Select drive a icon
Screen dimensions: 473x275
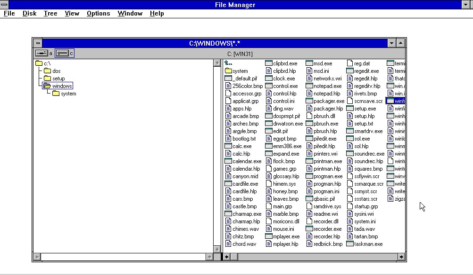(41, 53)
